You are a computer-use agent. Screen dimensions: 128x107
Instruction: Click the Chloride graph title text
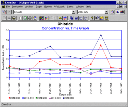tap(65, 24)
